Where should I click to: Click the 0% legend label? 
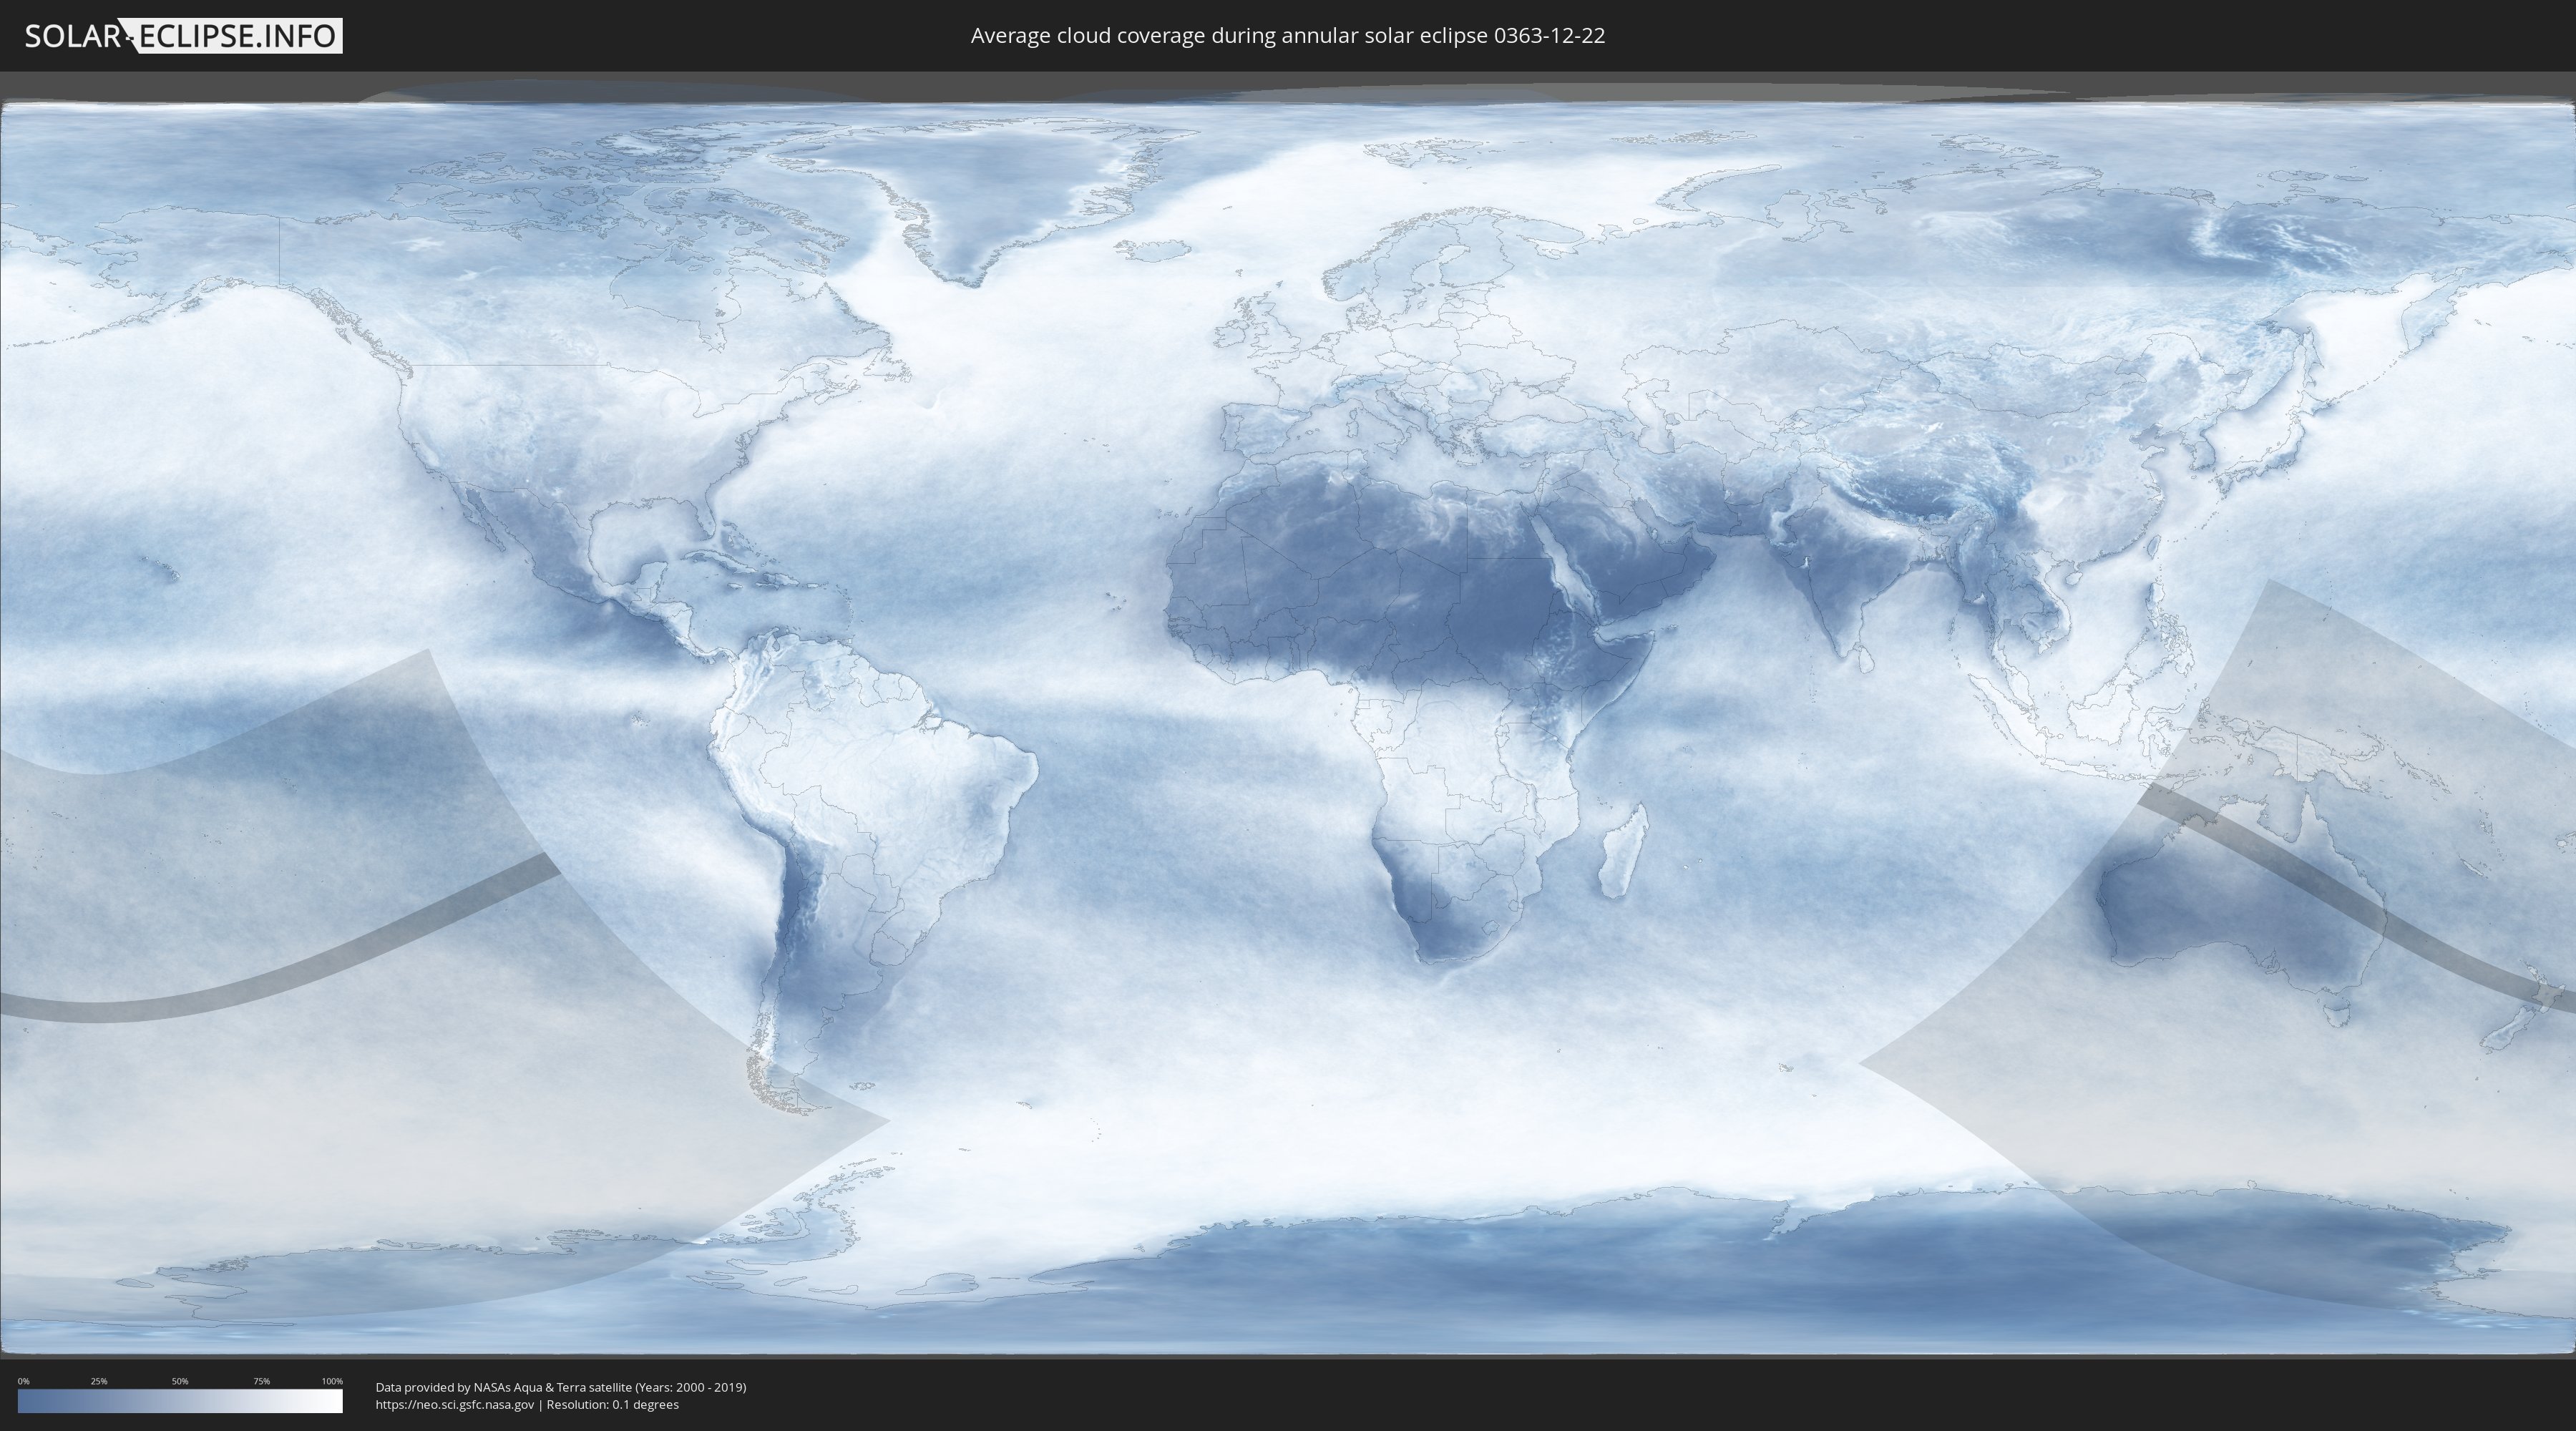[x=23, y=1381]
